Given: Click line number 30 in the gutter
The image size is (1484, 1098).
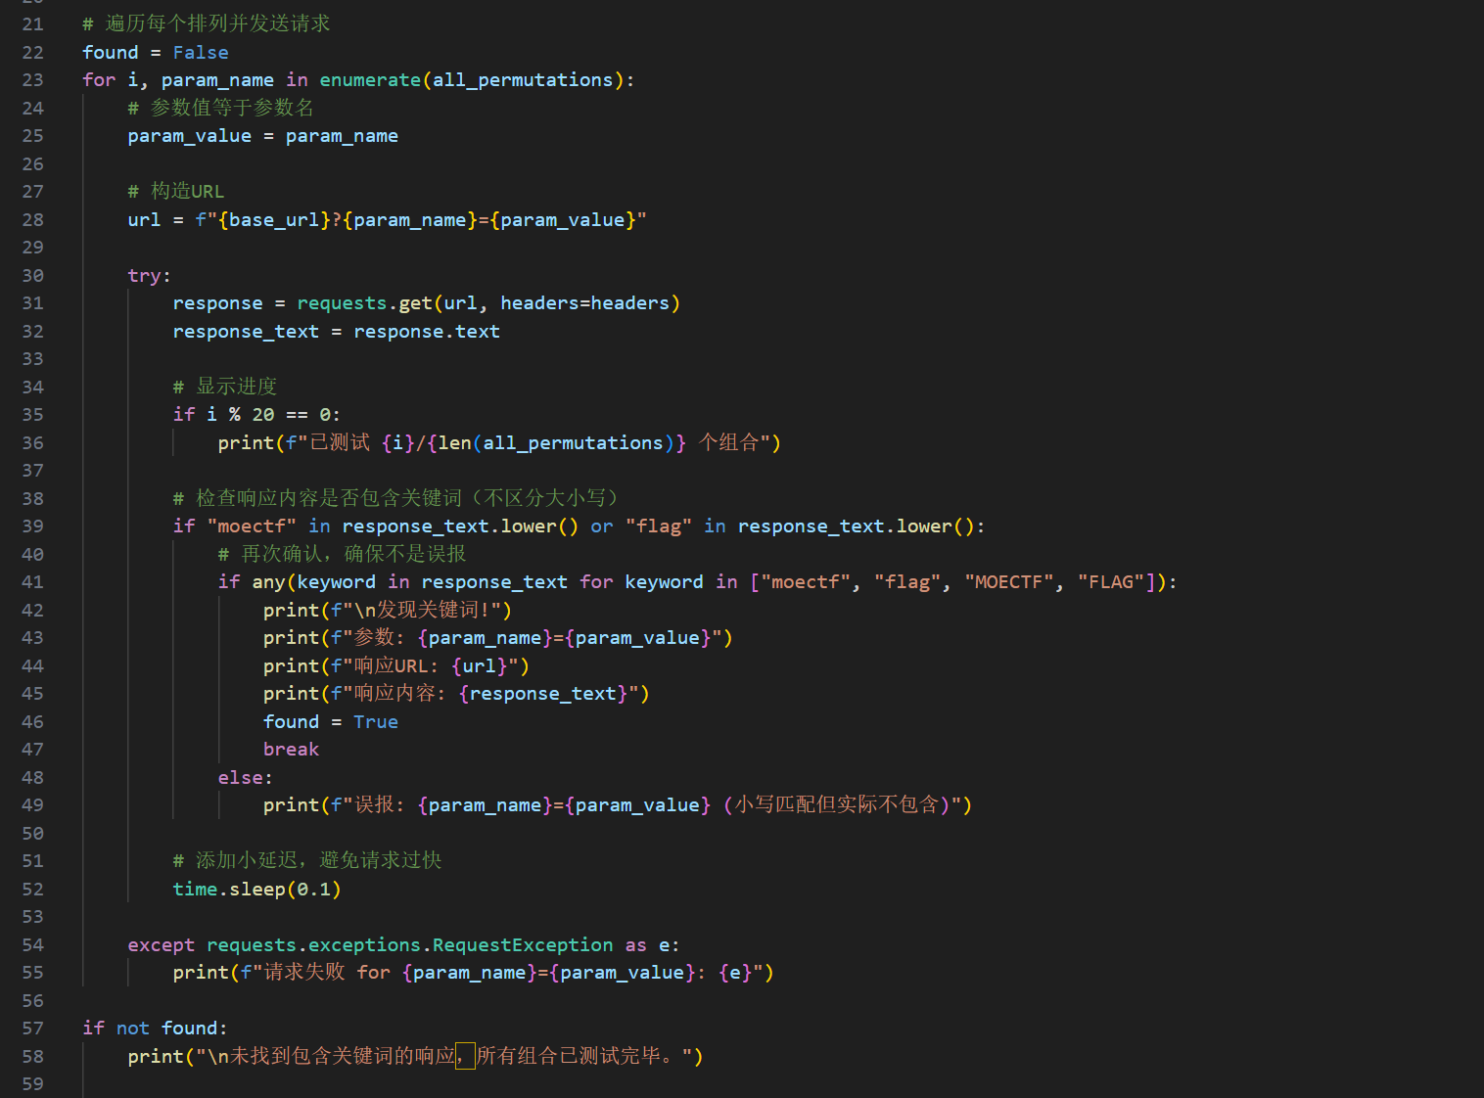Looking at the screenshot, I should (x=32, y=276).
